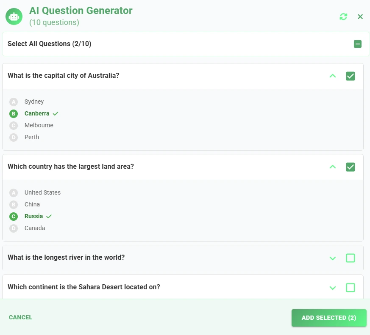Click option A circle next to Sydney
Screen dimensions: 370x335
click(x=14, y=102)
